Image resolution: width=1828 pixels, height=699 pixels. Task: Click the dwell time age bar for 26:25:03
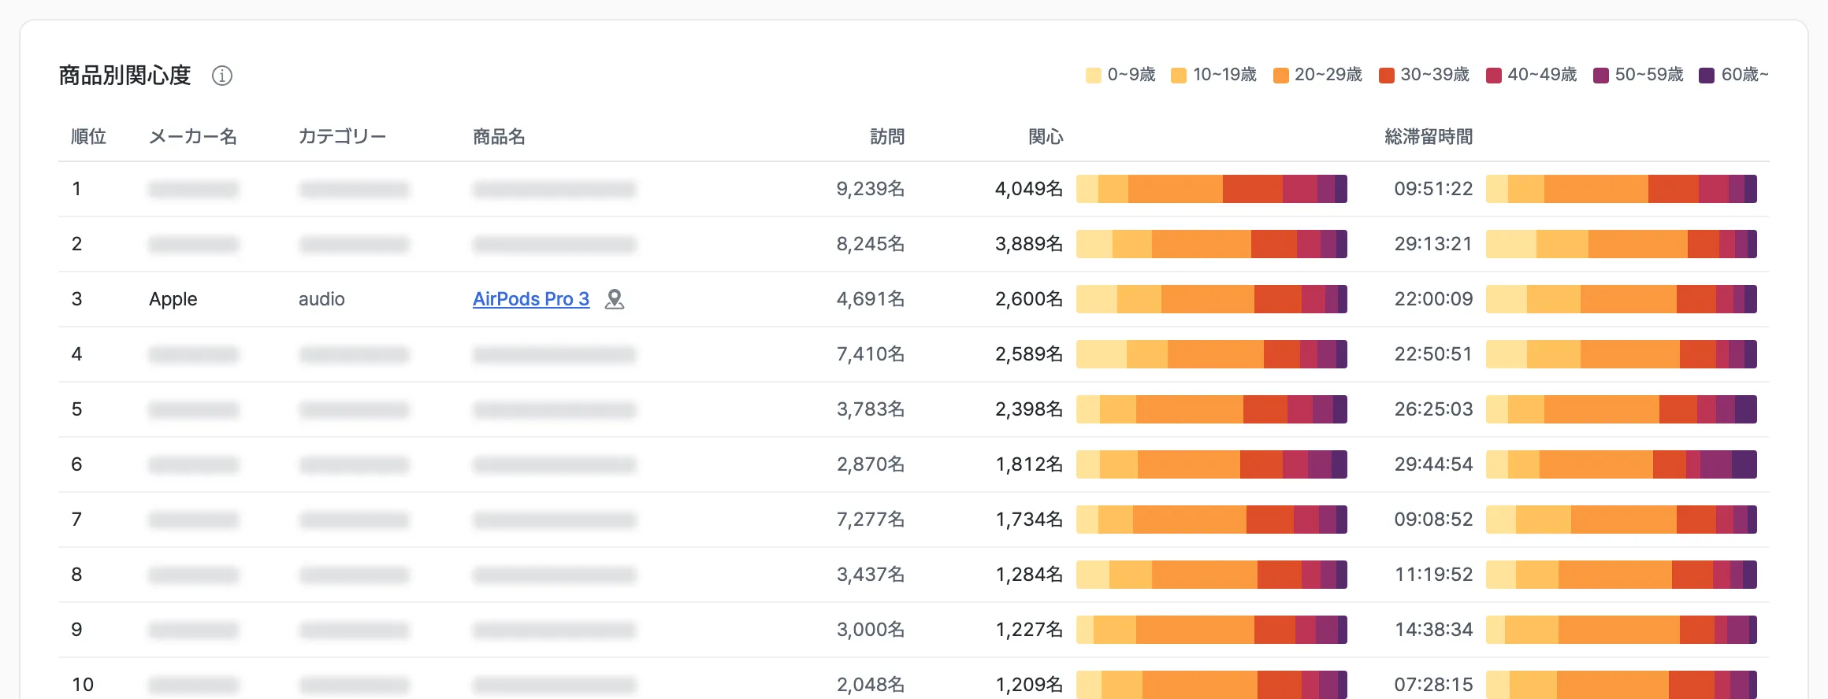[1622, 409]
